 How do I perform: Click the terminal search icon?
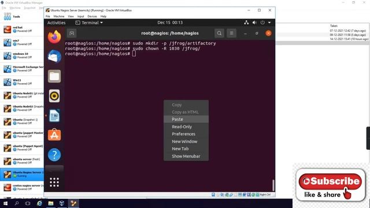(x=219, y=34)
